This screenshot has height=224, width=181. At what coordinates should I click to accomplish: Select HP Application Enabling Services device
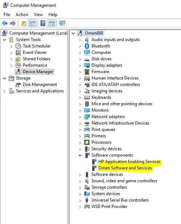coord(129,162)
